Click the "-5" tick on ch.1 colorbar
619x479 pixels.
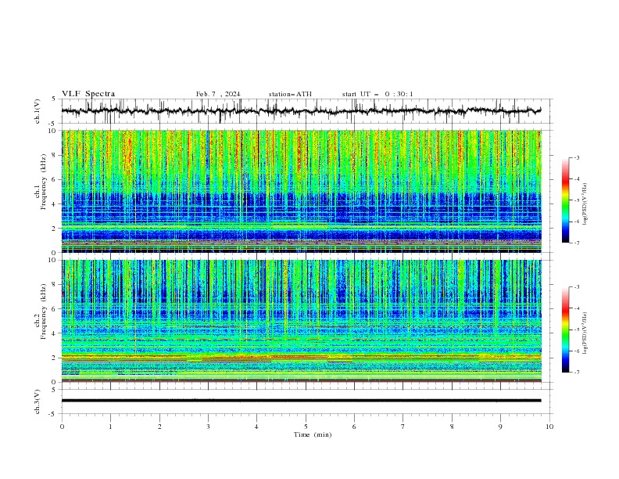pos(577,200)
